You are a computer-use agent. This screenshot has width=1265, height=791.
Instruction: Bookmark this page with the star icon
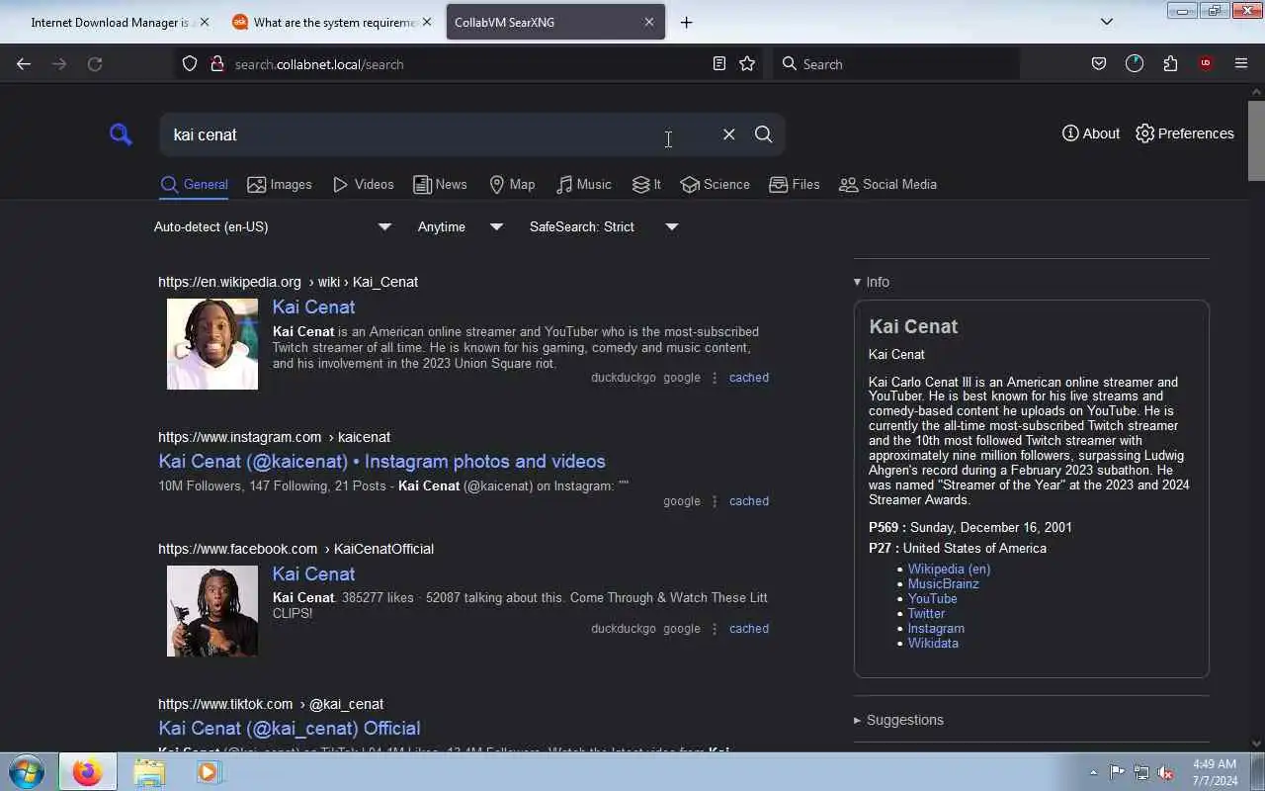coord(747,64)
